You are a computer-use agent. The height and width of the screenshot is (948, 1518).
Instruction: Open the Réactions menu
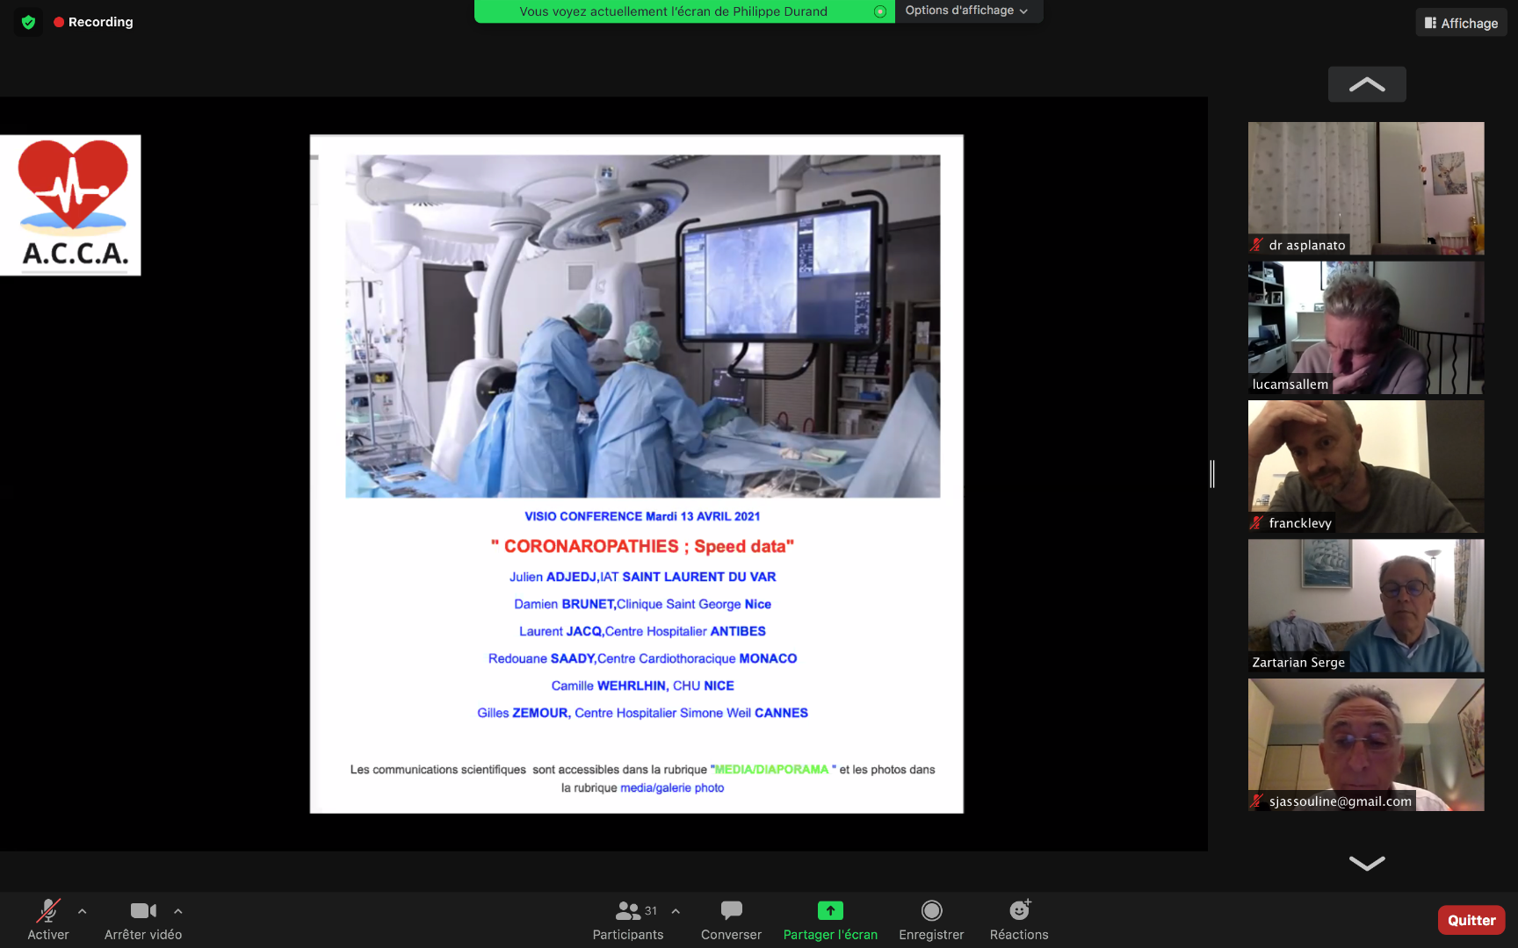pos(1019,919)
